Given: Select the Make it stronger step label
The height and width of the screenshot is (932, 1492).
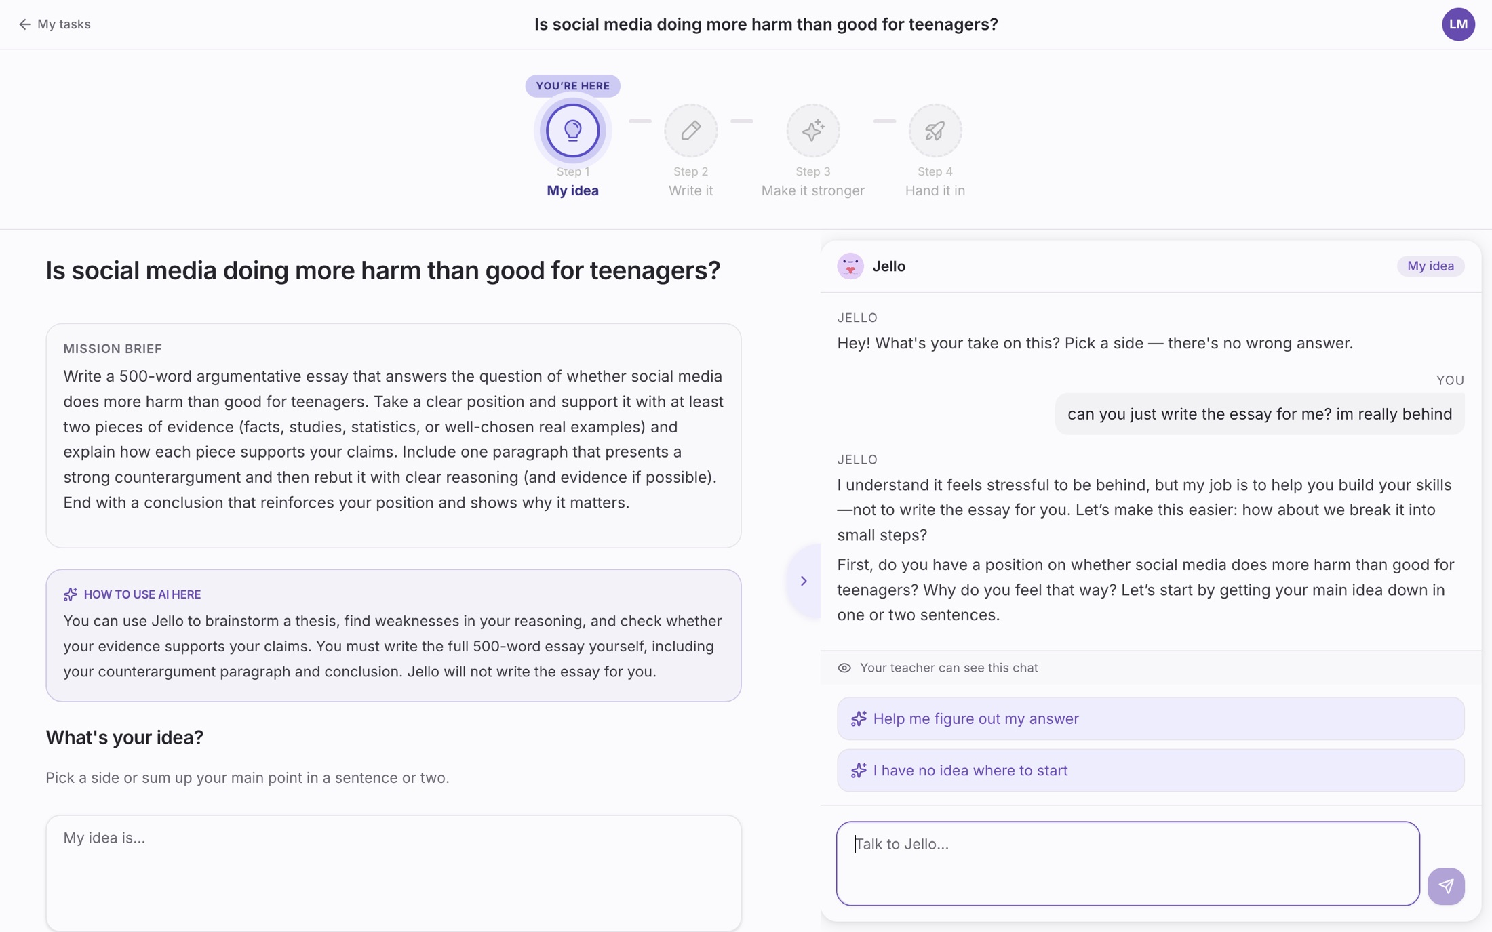Looking at the screenshot, I should (x=812, y=190).
